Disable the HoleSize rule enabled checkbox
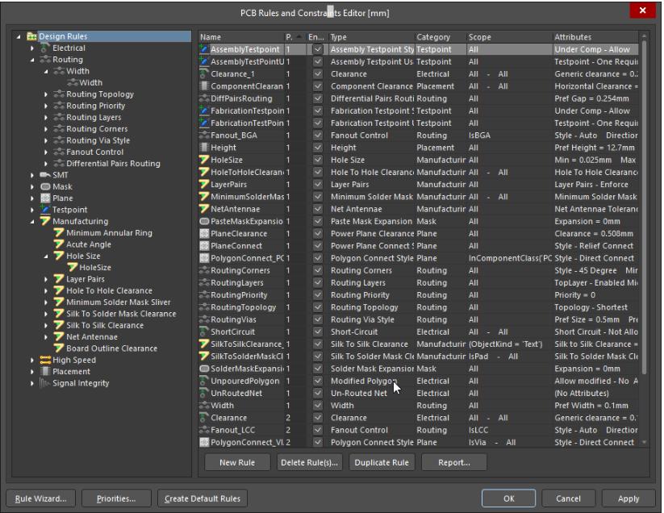Screen dimensions: 664x513 pyautogui.click(x=317, y=160)
